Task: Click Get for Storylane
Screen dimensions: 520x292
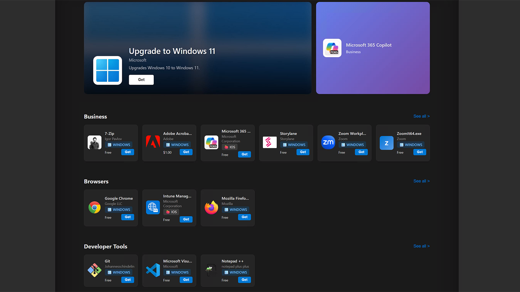Action: (x=303, y=152)
